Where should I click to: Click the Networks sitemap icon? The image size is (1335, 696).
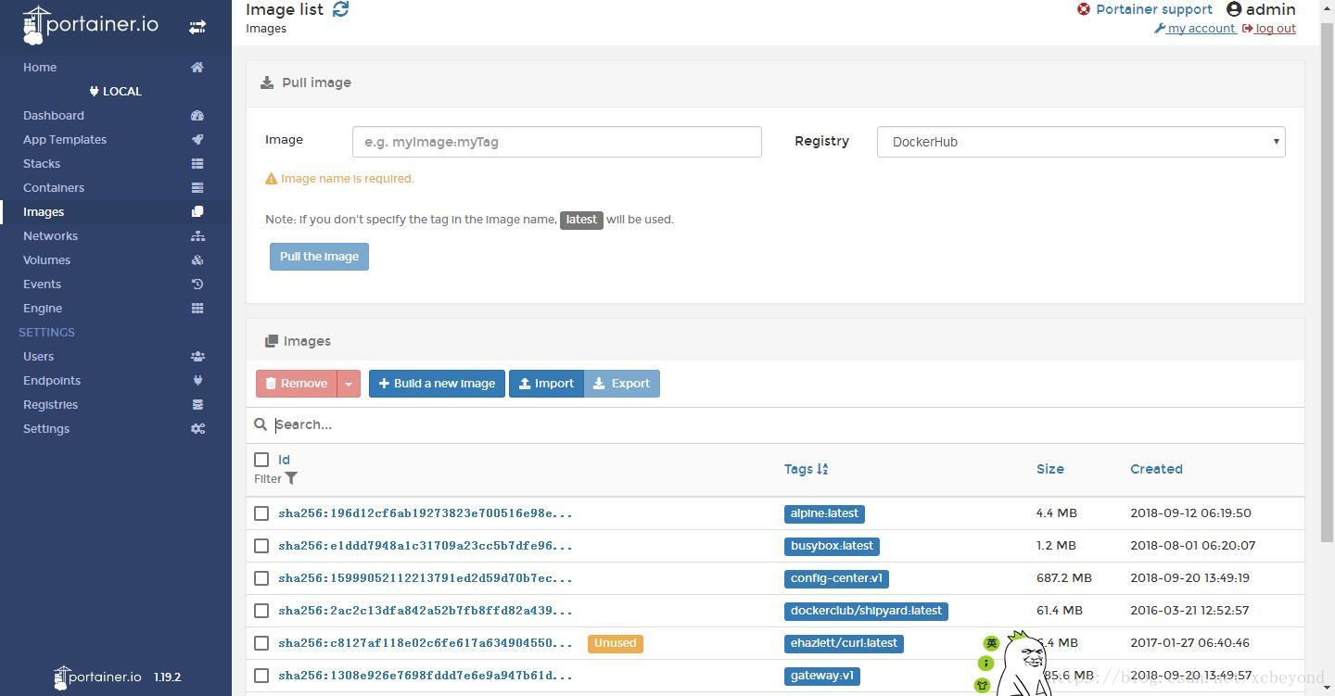coord(197,236)
